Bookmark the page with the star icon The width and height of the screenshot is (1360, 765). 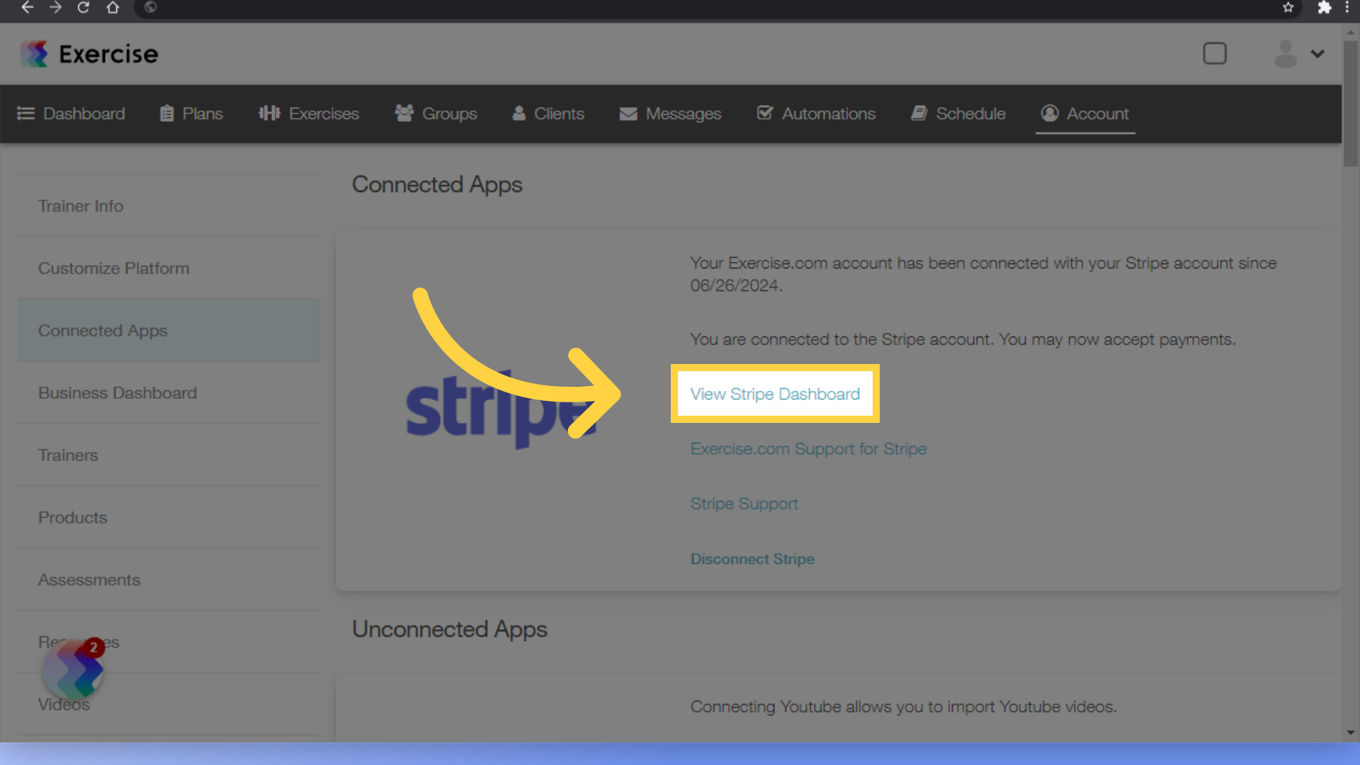tap(1288, 8)
